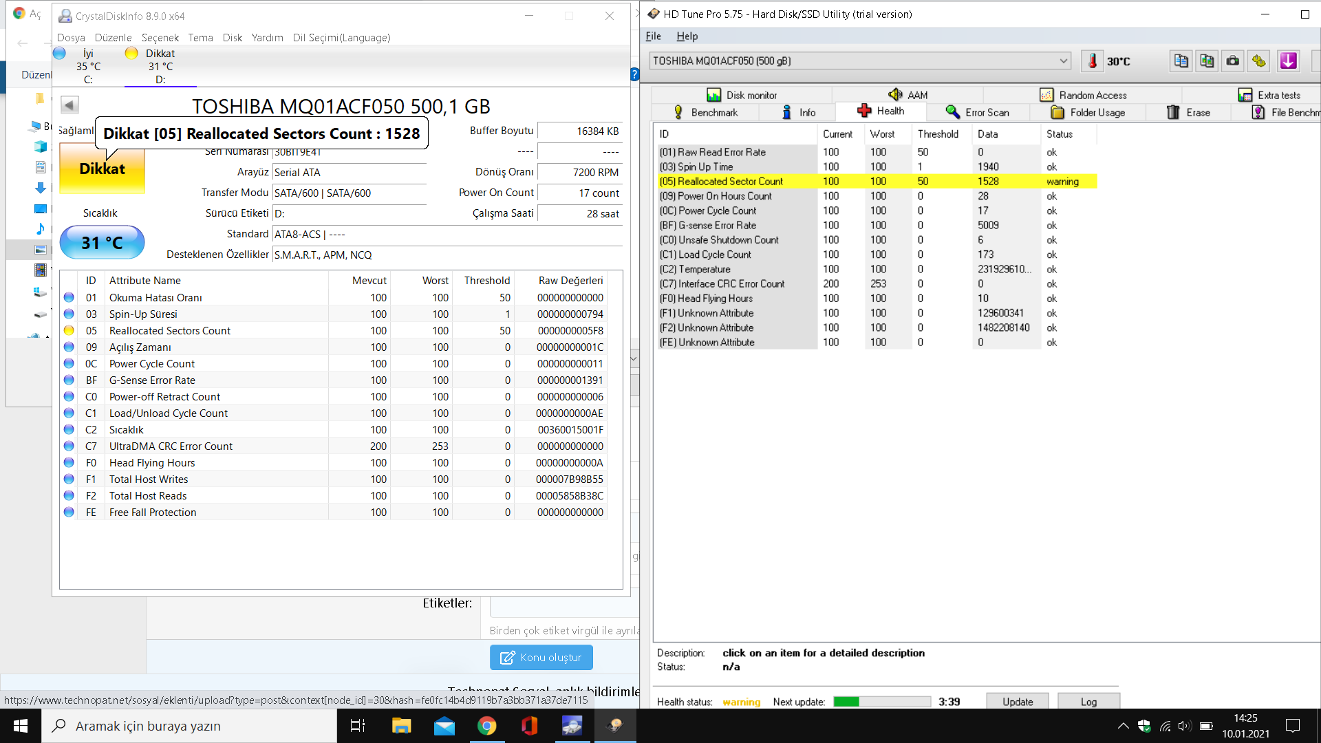Click CrystalDiskInfo previous disk arrow
The height and width of the screenshot is (743, 1321).
pos(69,105)
